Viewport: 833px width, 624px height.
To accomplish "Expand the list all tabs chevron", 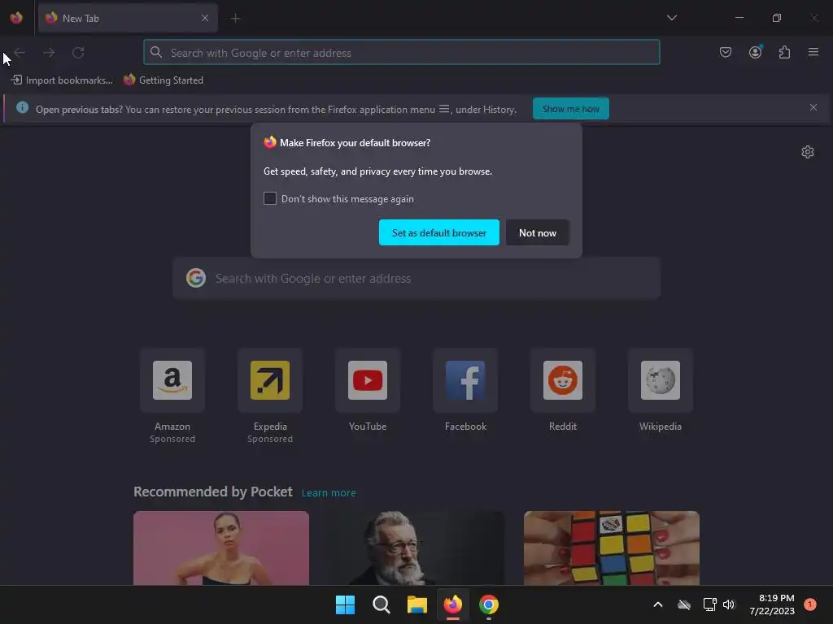I will (x=671, y=18).
